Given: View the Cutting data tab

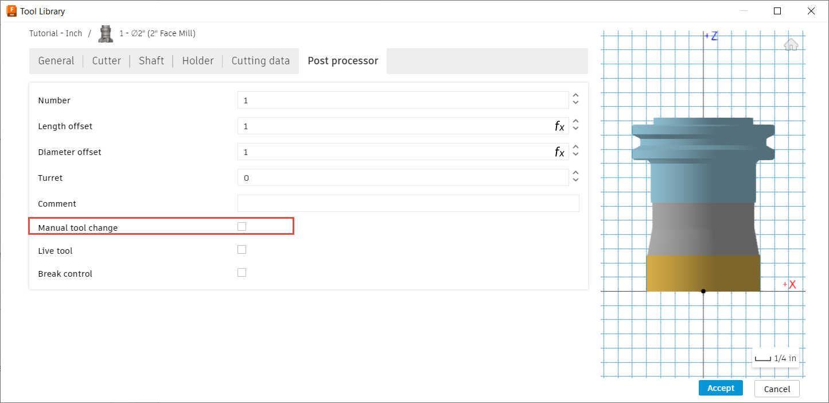Looking at the screenshot, I should (x=260, y=60).
